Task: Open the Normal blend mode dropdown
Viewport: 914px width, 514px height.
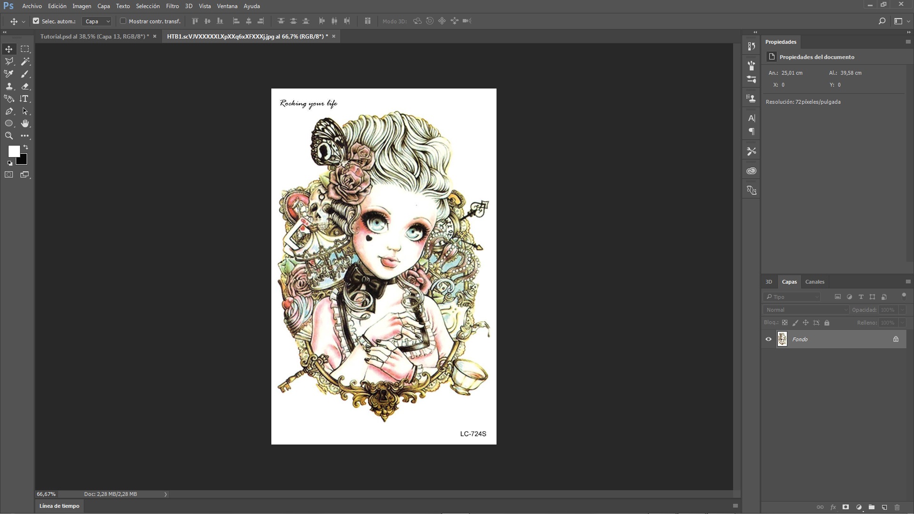Action: pos(806,310)
